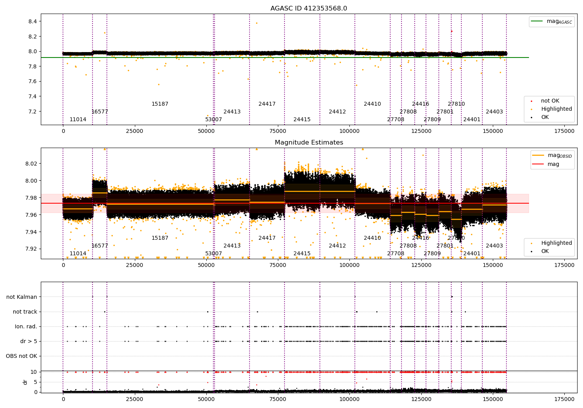
Task: Click the 8.4 y-axis tick label
Action: coord(33,21)
